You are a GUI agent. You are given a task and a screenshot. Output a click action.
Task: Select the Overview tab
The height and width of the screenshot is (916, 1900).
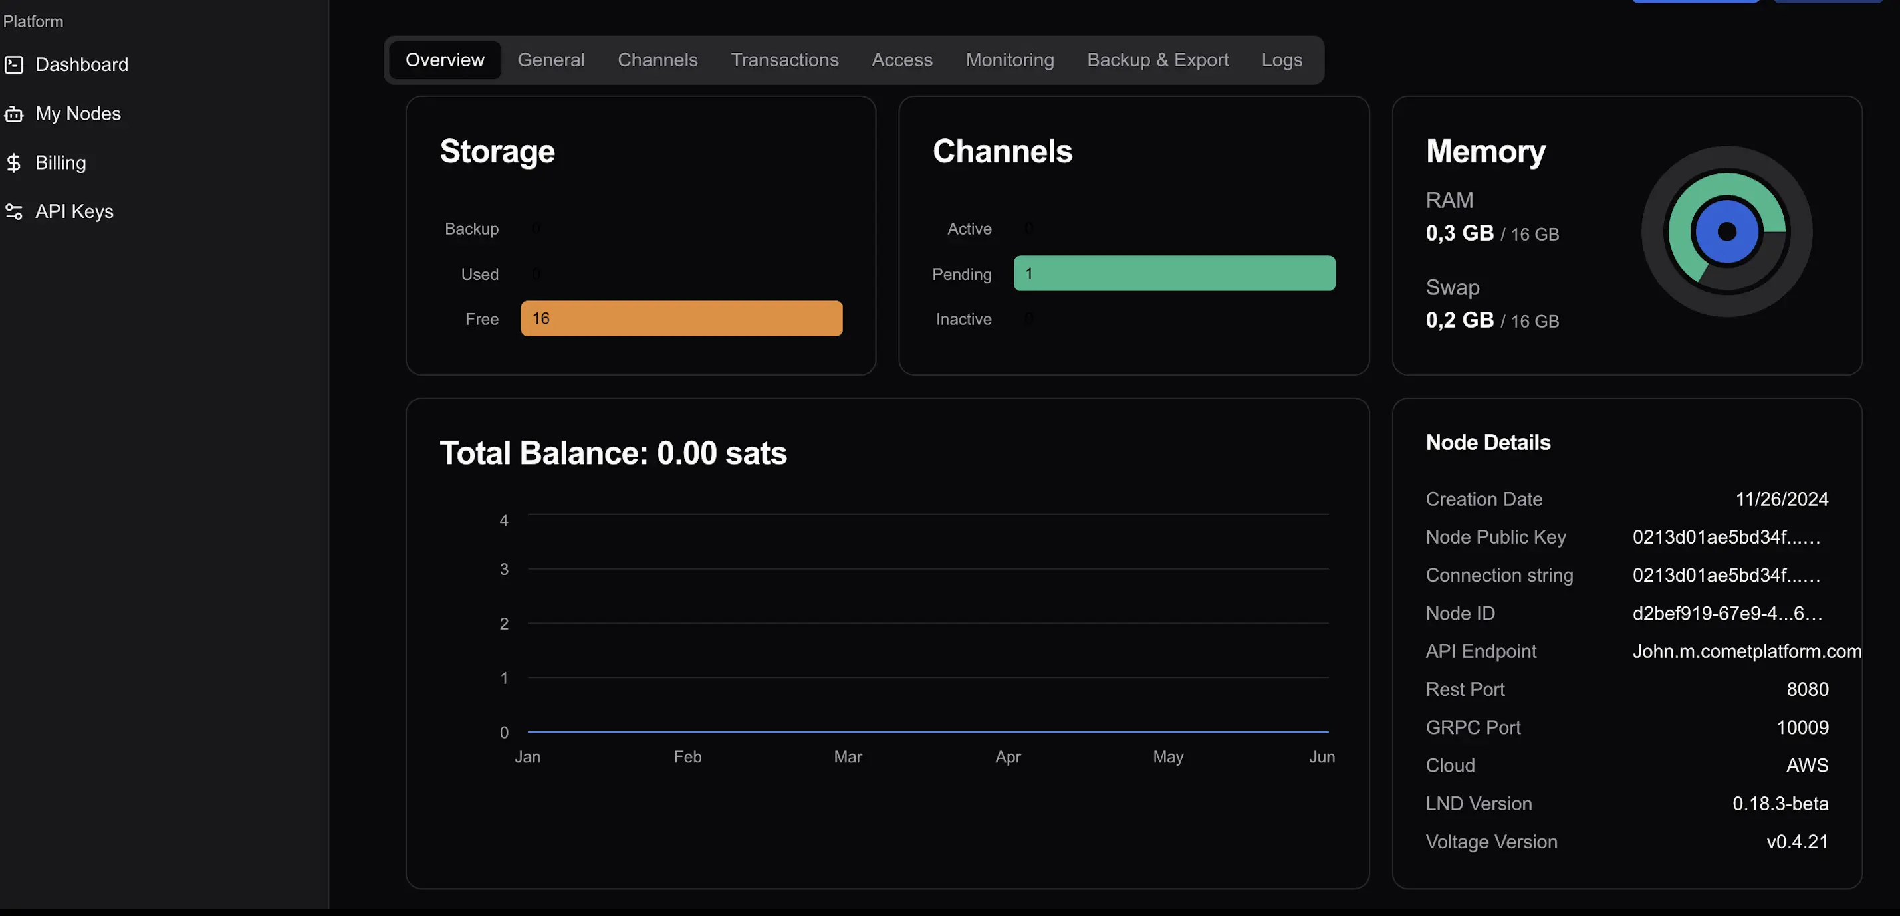[445, 60]
